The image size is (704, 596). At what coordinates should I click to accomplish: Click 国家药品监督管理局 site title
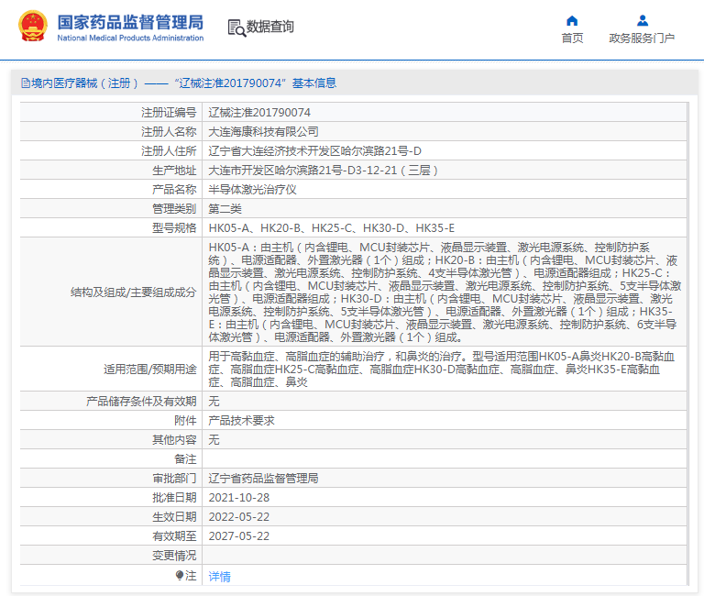pyautogui.click(x=130, y=22)
